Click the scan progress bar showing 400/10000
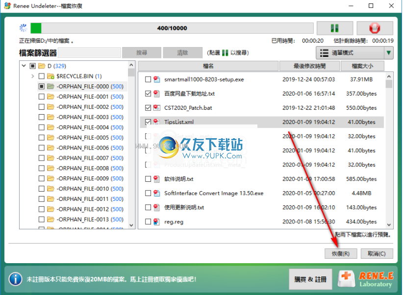Viewport: 404px width, 295px height. pos(172,28)
